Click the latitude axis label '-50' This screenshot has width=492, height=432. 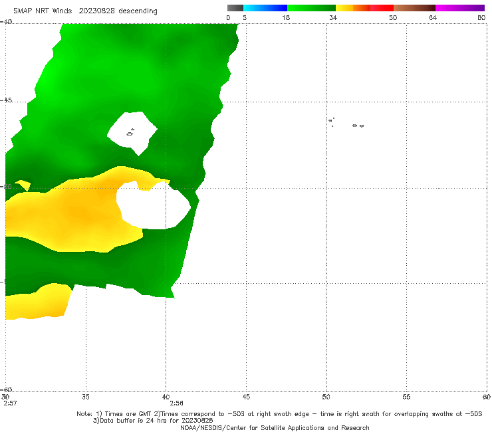(6, 186)
